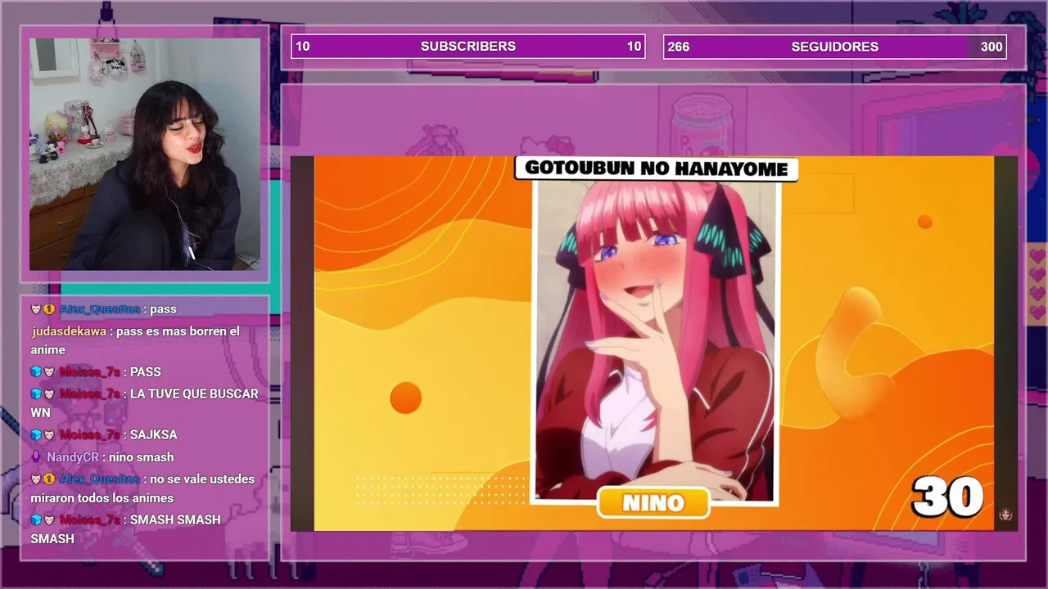
Task: Click the orange "NINO" name label
Action: pos(653,502)
